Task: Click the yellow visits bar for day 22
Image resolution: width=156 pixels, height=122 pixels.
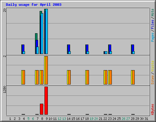Action: point(104,77)
